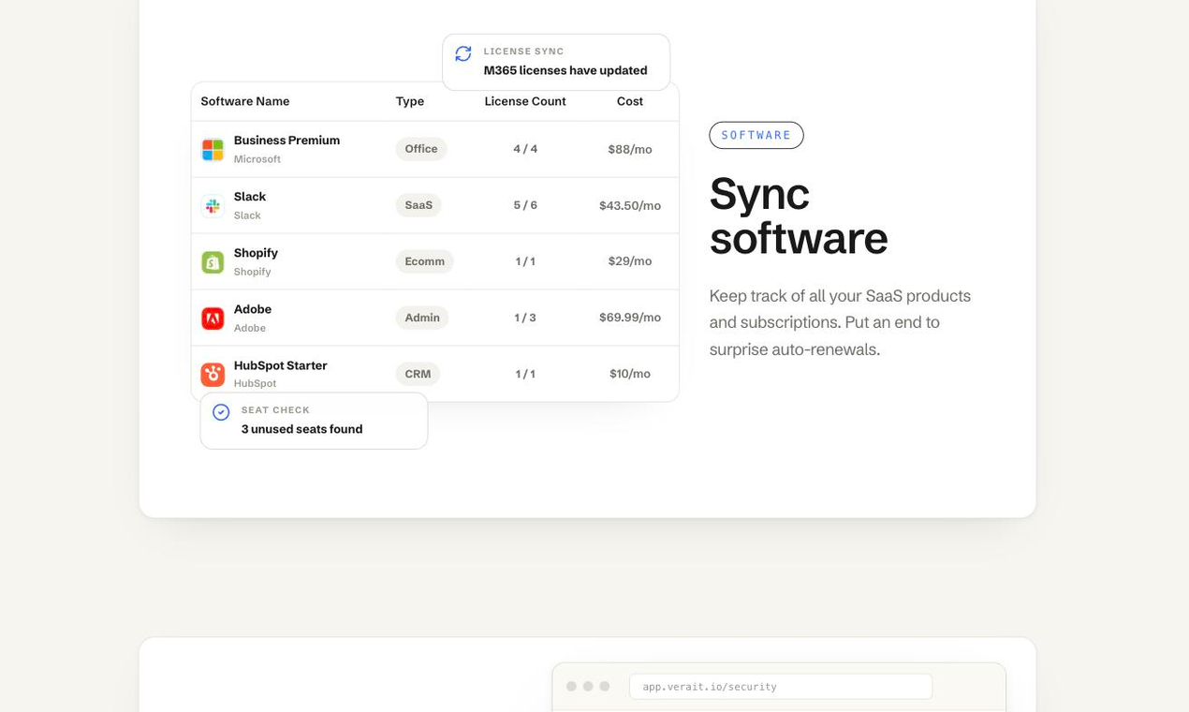Click the app.verait.io/security address field
The height and width of the screenshot is (712, 1189).
781,687
